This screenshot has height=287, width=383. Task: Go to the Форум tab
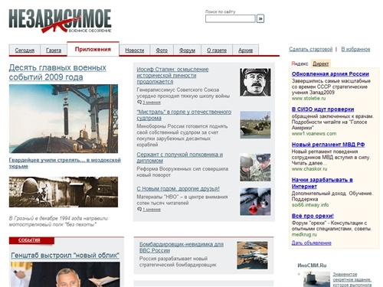187,51
